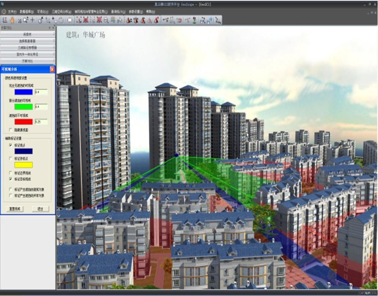The width and height of the screenshot is (378, 296).
Task: Click the stacked layers toolbar icon
Action: point(113,20)
